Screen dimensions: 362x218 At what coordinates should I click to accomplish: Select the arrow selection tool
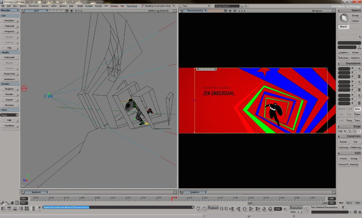(x=344, y=18)
